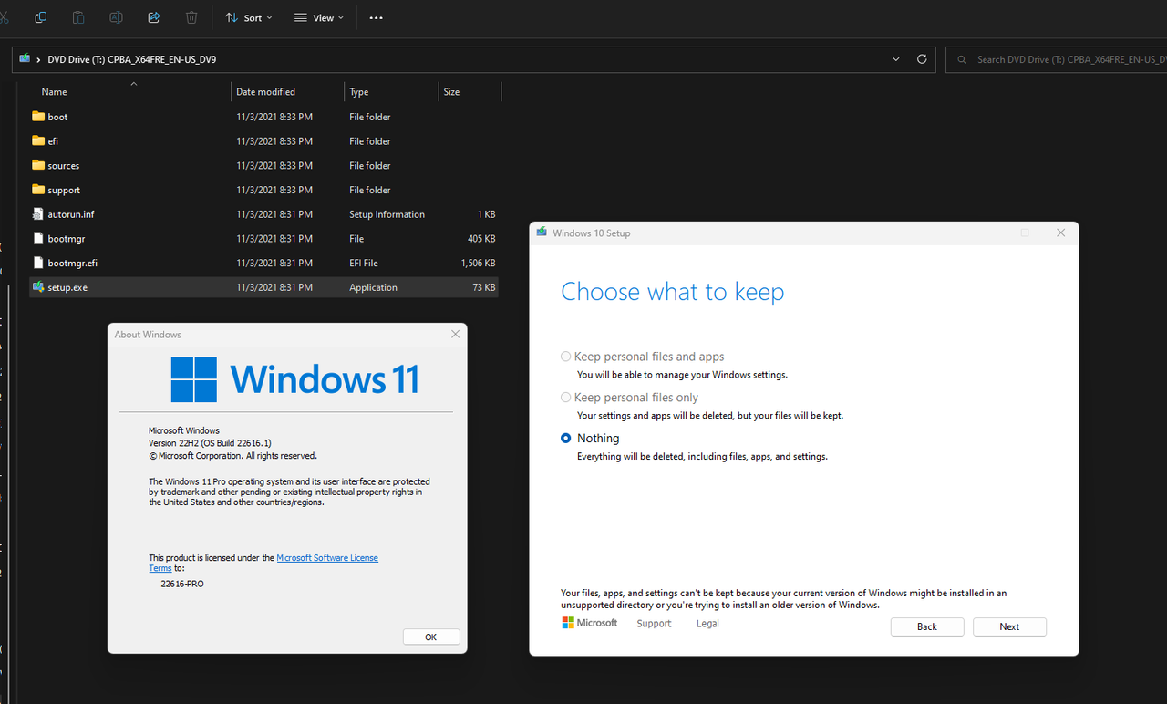
Task: Click the bootmgr.efi file icon
Action: point(38,263)
